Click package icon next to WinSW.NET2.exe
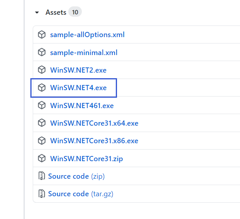 pos(42,70)
